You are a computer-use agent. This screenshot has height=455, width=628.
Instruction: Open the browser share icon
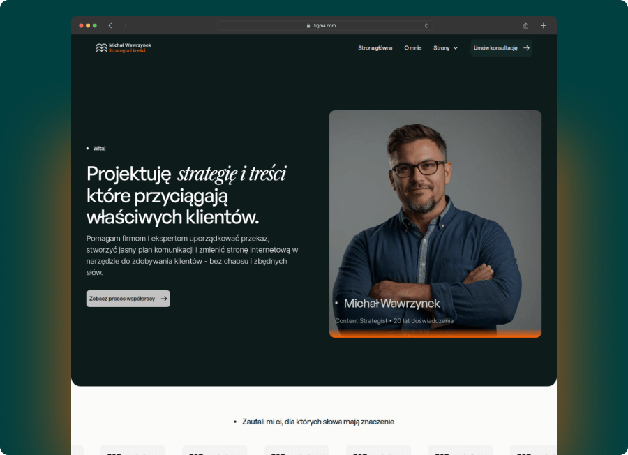[x=526, y=26]
